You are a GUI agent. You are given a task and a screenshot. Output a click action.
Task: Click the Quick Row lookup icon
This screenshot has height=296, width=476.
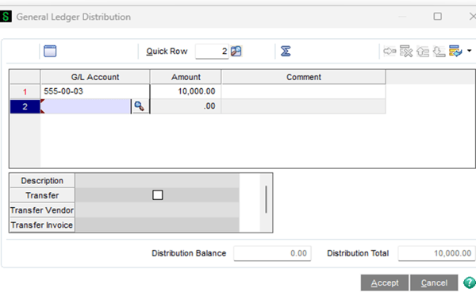pyautogui.click(x=236, y=51)
